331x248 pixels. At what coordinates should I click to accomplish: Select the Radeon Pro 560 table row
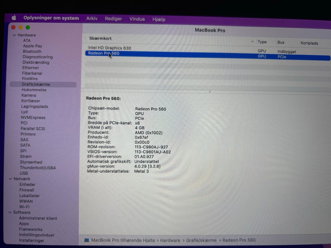208,55
